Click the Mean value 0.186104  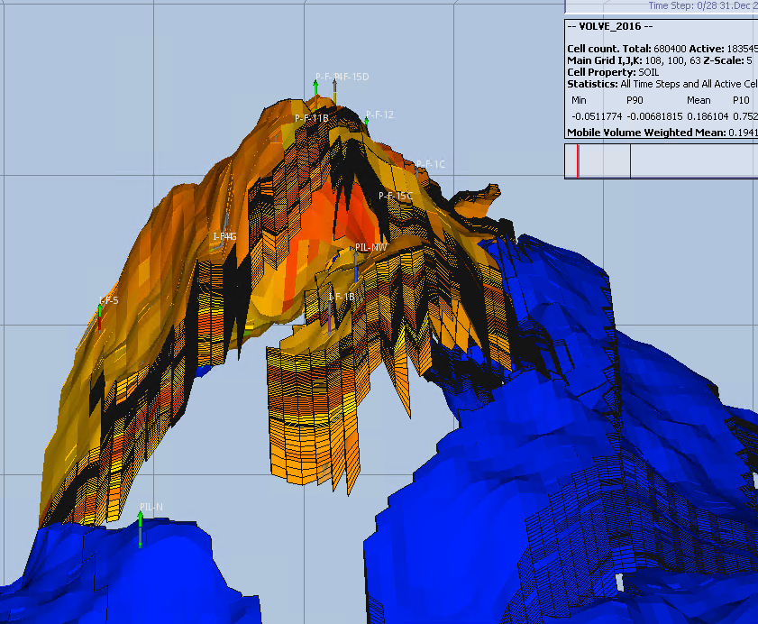point(691,116)
